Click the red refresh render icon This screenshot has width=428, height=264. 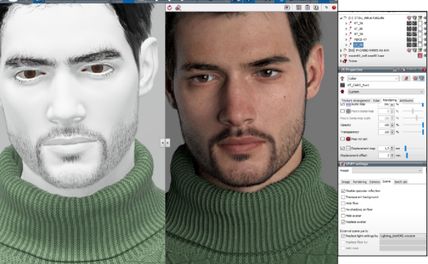[x=170, y=7]
